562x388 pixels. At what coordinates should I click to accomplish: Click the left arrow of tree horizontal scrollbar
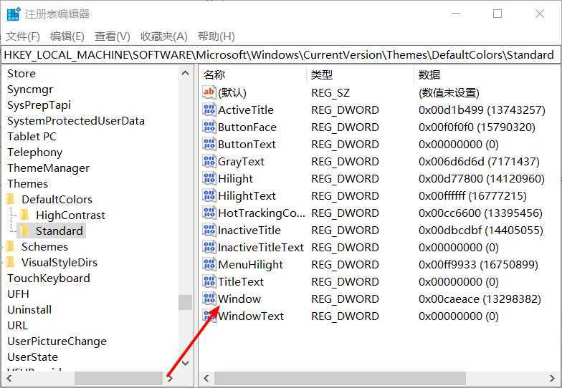9,378
